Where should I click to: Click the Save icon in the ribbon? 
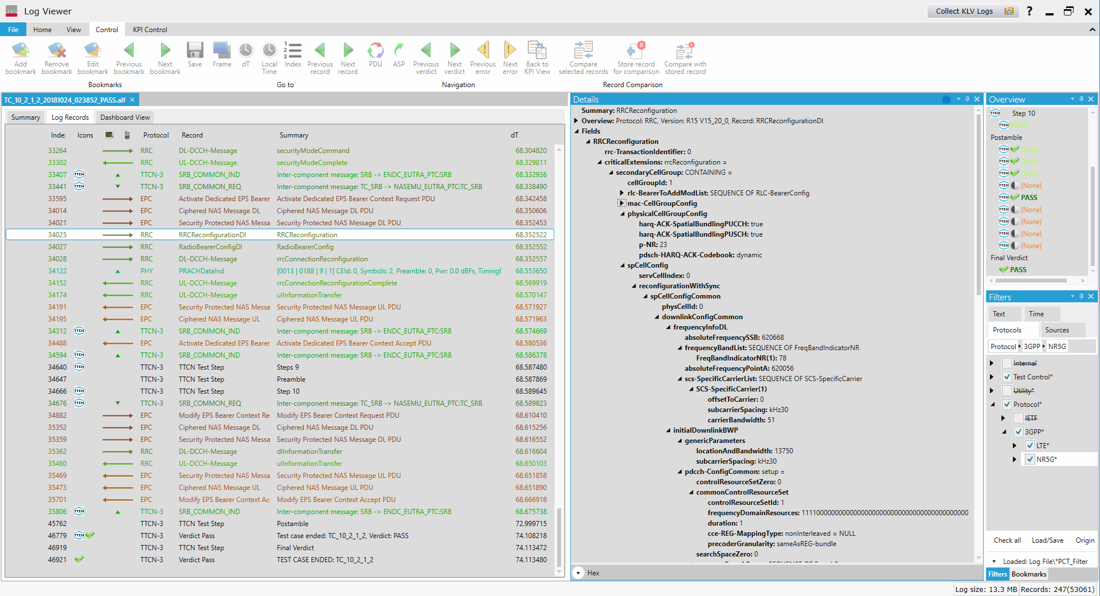[195, 50]
